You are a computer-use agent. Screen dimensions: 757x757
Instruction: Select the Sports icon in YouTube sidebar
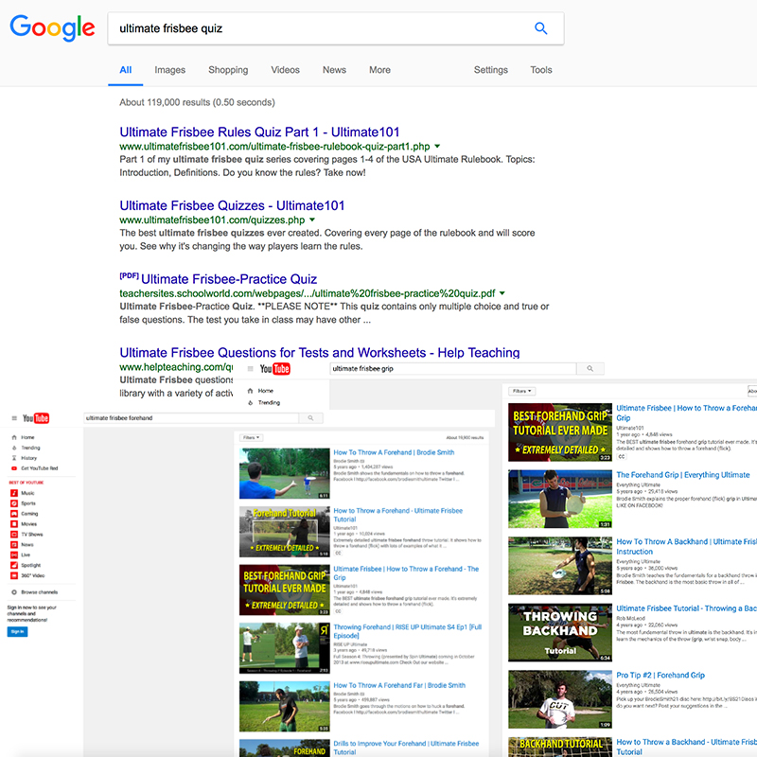tap(13, 502)
